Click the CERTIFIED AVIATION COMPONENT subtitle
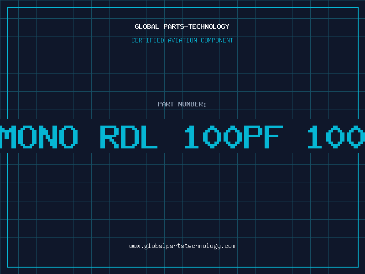The width and height of the screenshot is (365, 274). coord(182,40)
